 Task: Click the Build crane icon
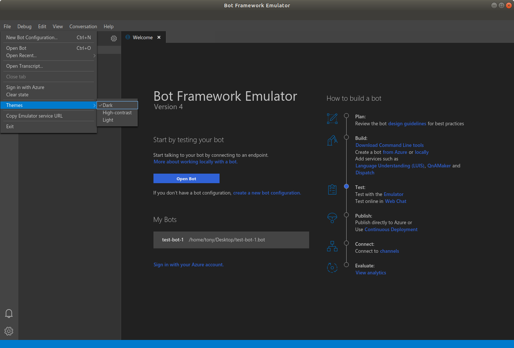tap(332, 140)
